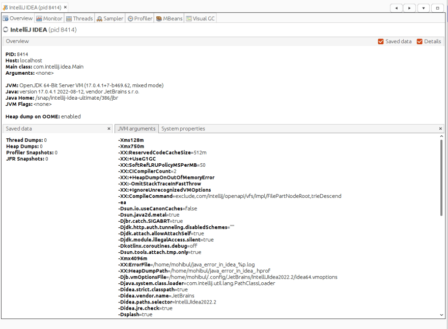This screenshot has height=329, width=448.
Task: Maximize the window with the square button
Action: [x=437, y=8]
